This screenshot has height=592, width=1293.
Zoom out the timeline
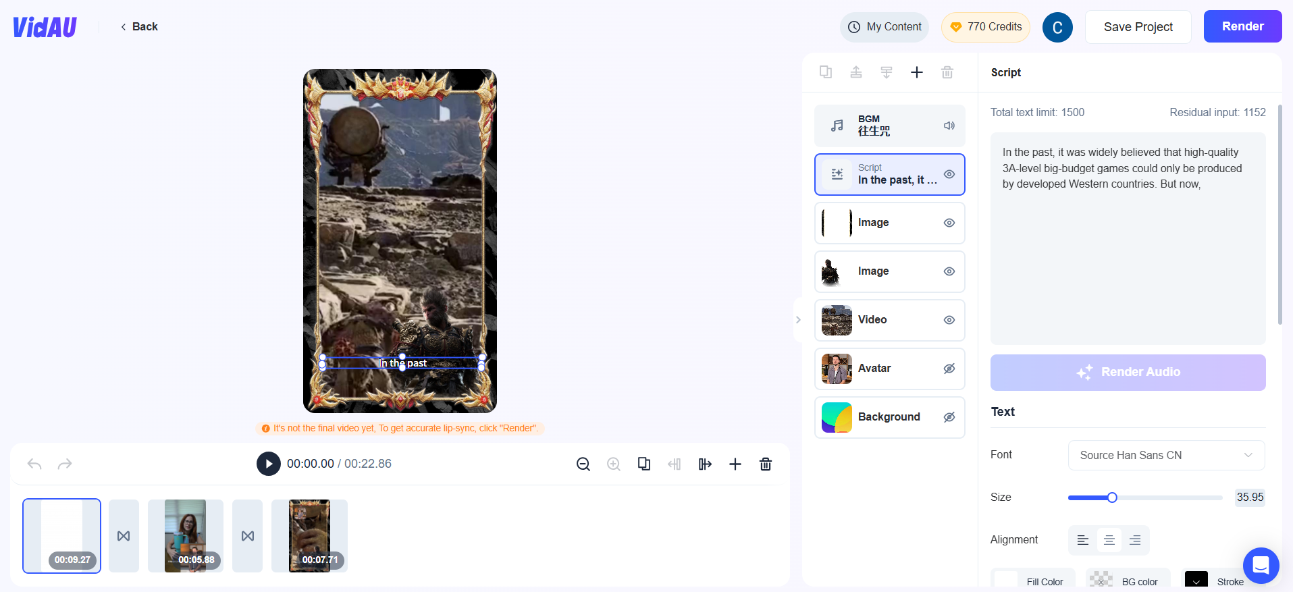583,464
